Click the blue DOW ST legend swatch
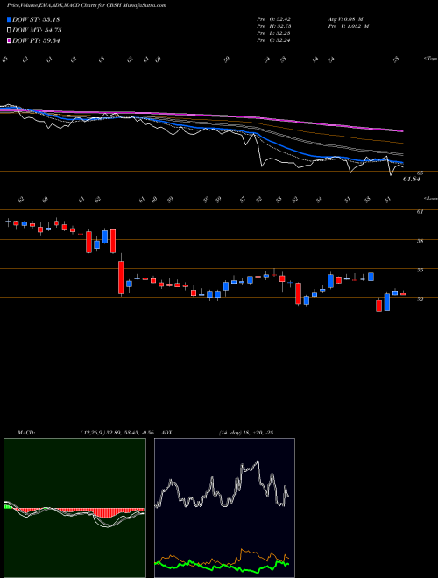 (x=9, y=20)
